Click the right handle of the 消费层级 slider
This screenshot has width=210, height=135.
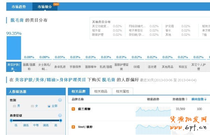click(61, 121)
